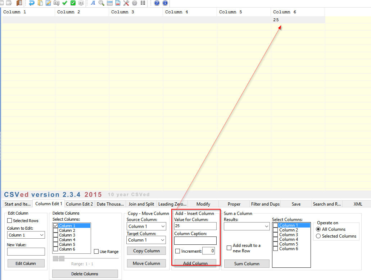The image size is (371, 280).
Task: Open the Modify tab
Action: (x=203, y=204)
